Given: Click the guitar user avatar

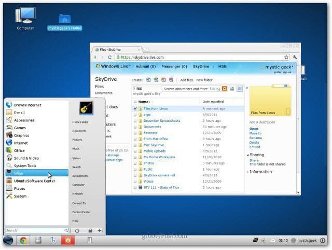Looking at the screenshot, I should coord(86,108).
